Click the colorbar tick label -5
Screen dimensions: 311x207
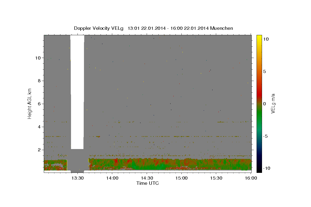coord(266,136)
